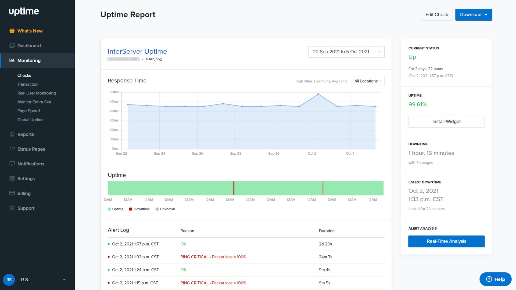This screenshot has height=290, width=516.
Task: Click the Status Pages flag icon
Action: click(x=12, y=149)
